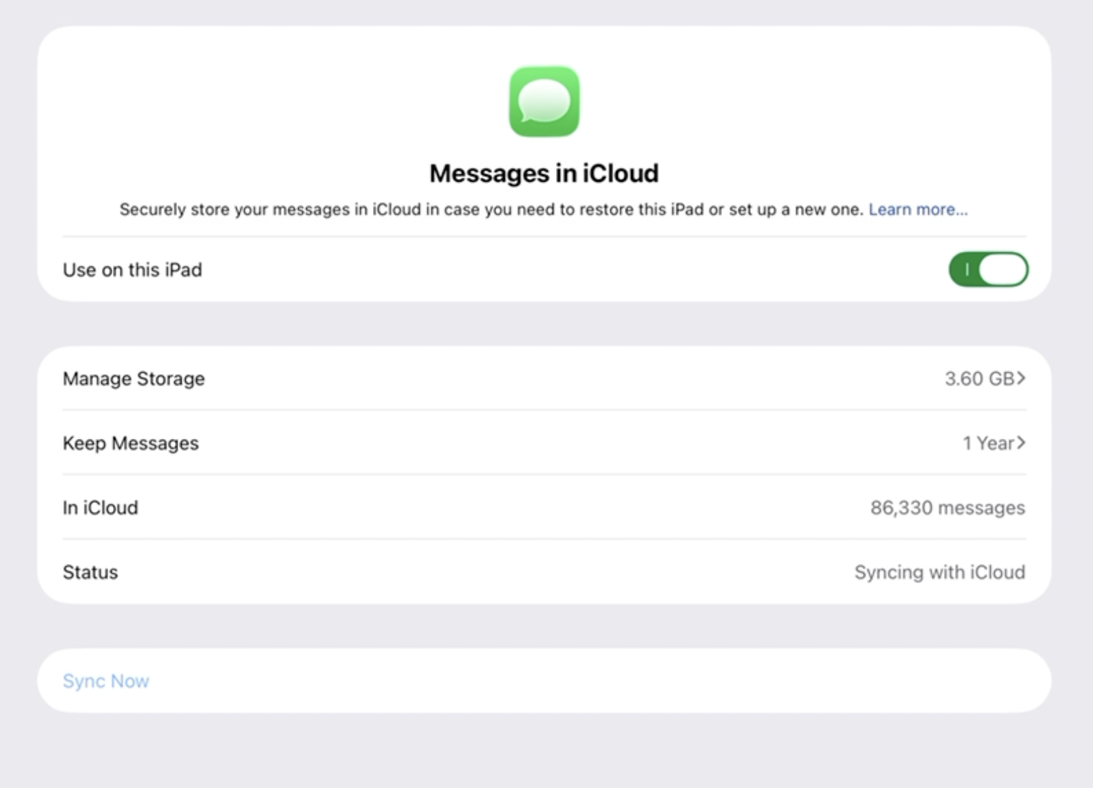
Task: Click the Use on this iPad label
Action: pos(132,270)
